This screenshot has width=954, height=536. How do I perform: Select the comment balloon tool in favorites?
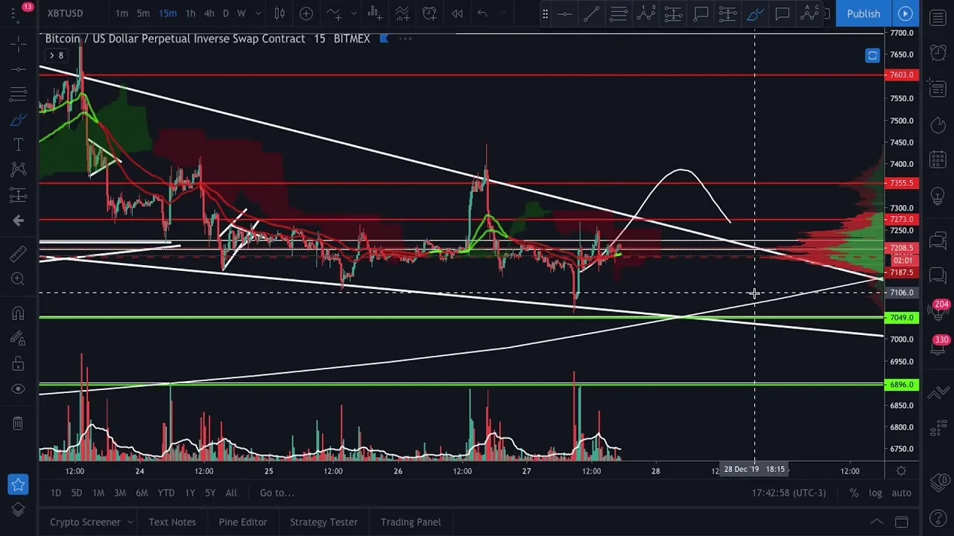(x=783, y=13)
